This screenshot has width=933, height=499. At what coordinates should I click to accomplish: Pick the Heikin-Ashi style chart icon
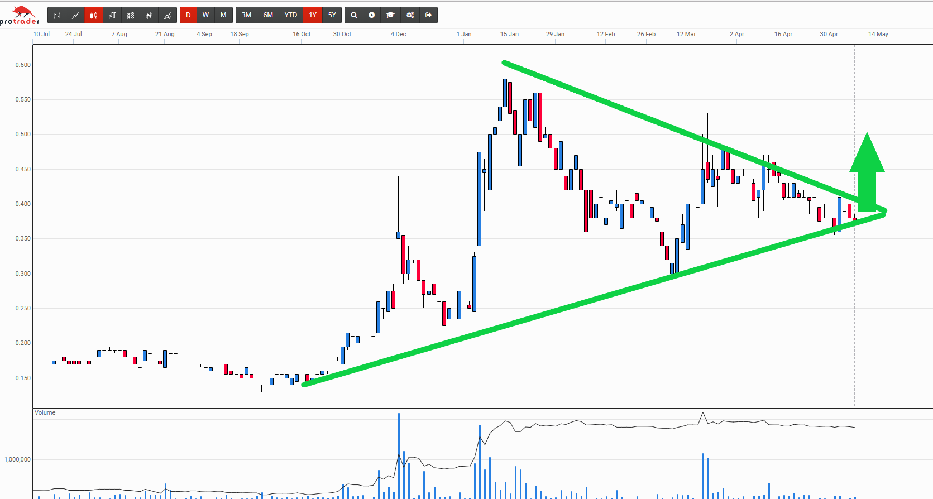pyautogui.click(x=131, y=15)
